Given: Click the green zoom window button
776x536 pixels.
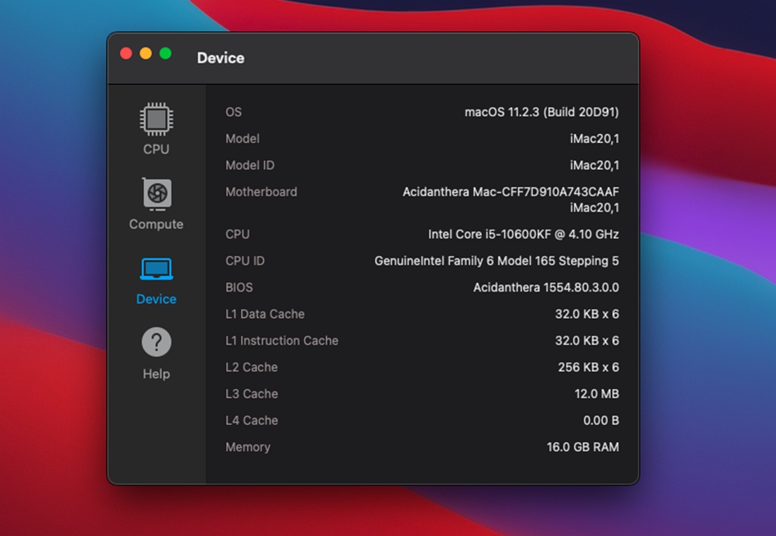Looking at the screenshot, I should pos(166,53).
